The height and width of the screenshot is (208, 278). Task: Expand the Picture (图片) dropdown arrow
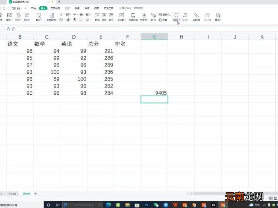[12, 20]
